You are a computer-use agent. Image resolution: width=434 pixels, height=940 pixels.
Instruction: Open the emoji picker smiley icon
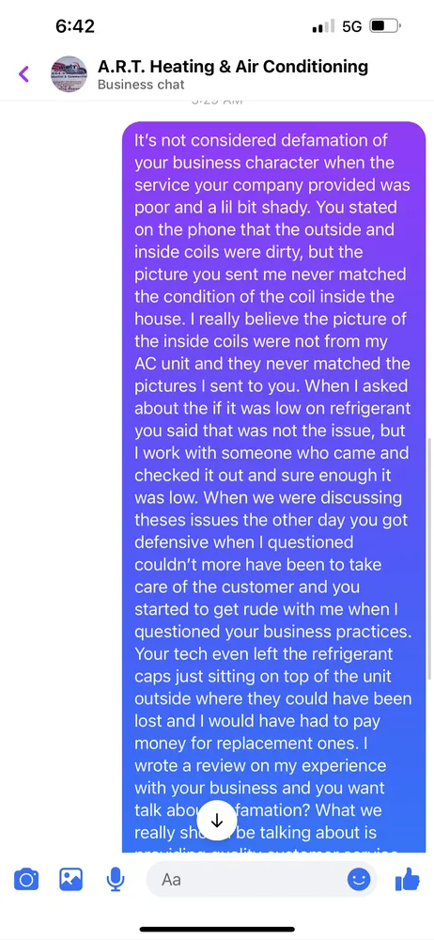tap(359, 880)
